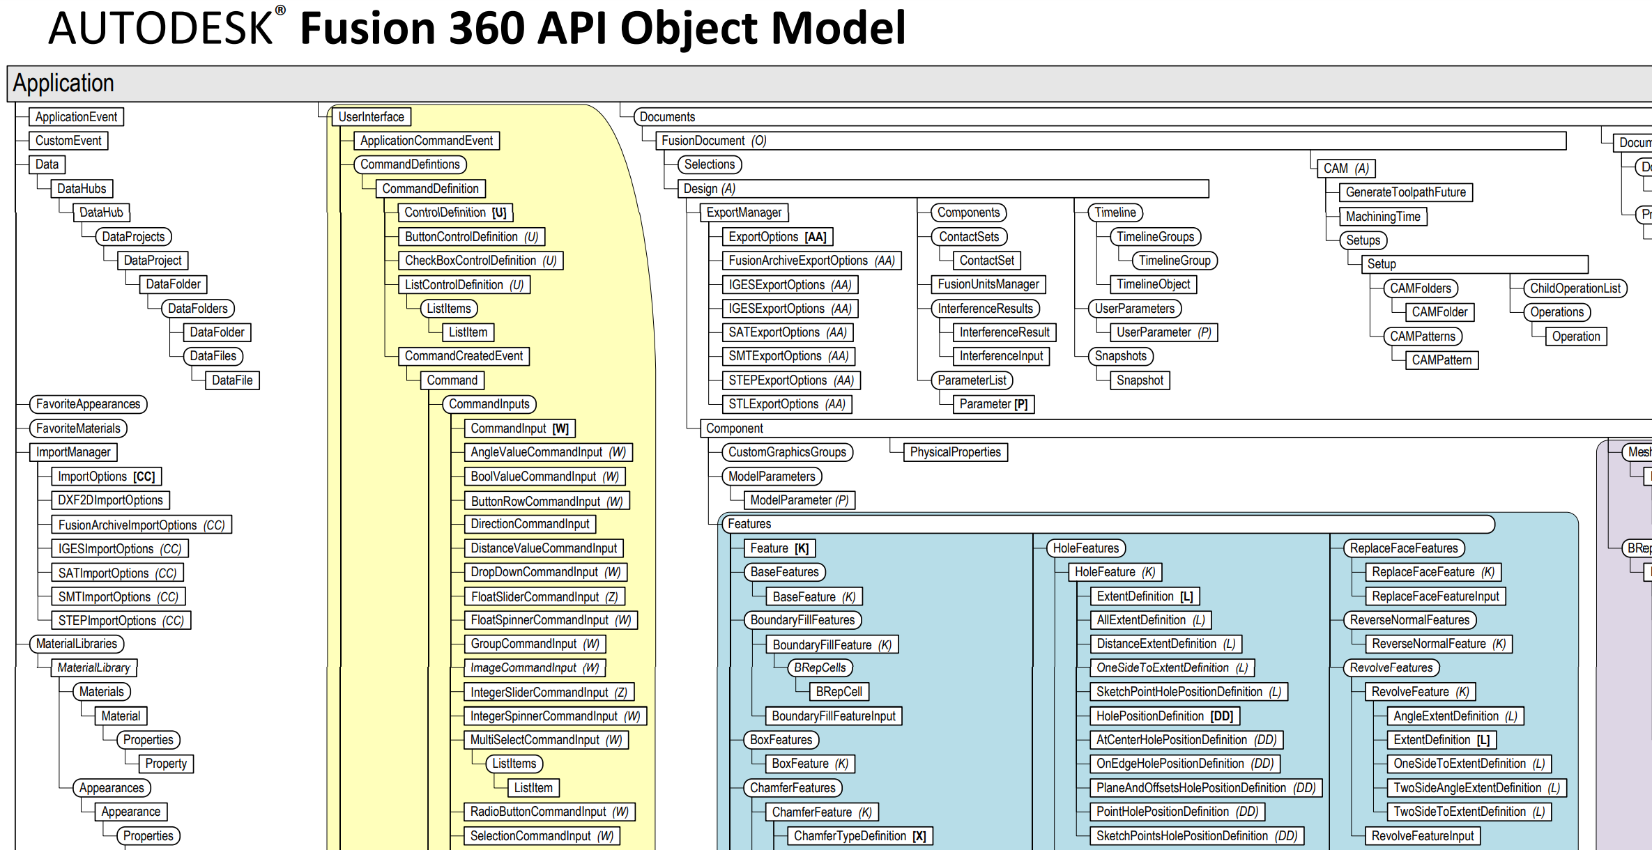Select the MaterialLibraries collection
Screen dimensions: 1652x850
pos(77,644)
